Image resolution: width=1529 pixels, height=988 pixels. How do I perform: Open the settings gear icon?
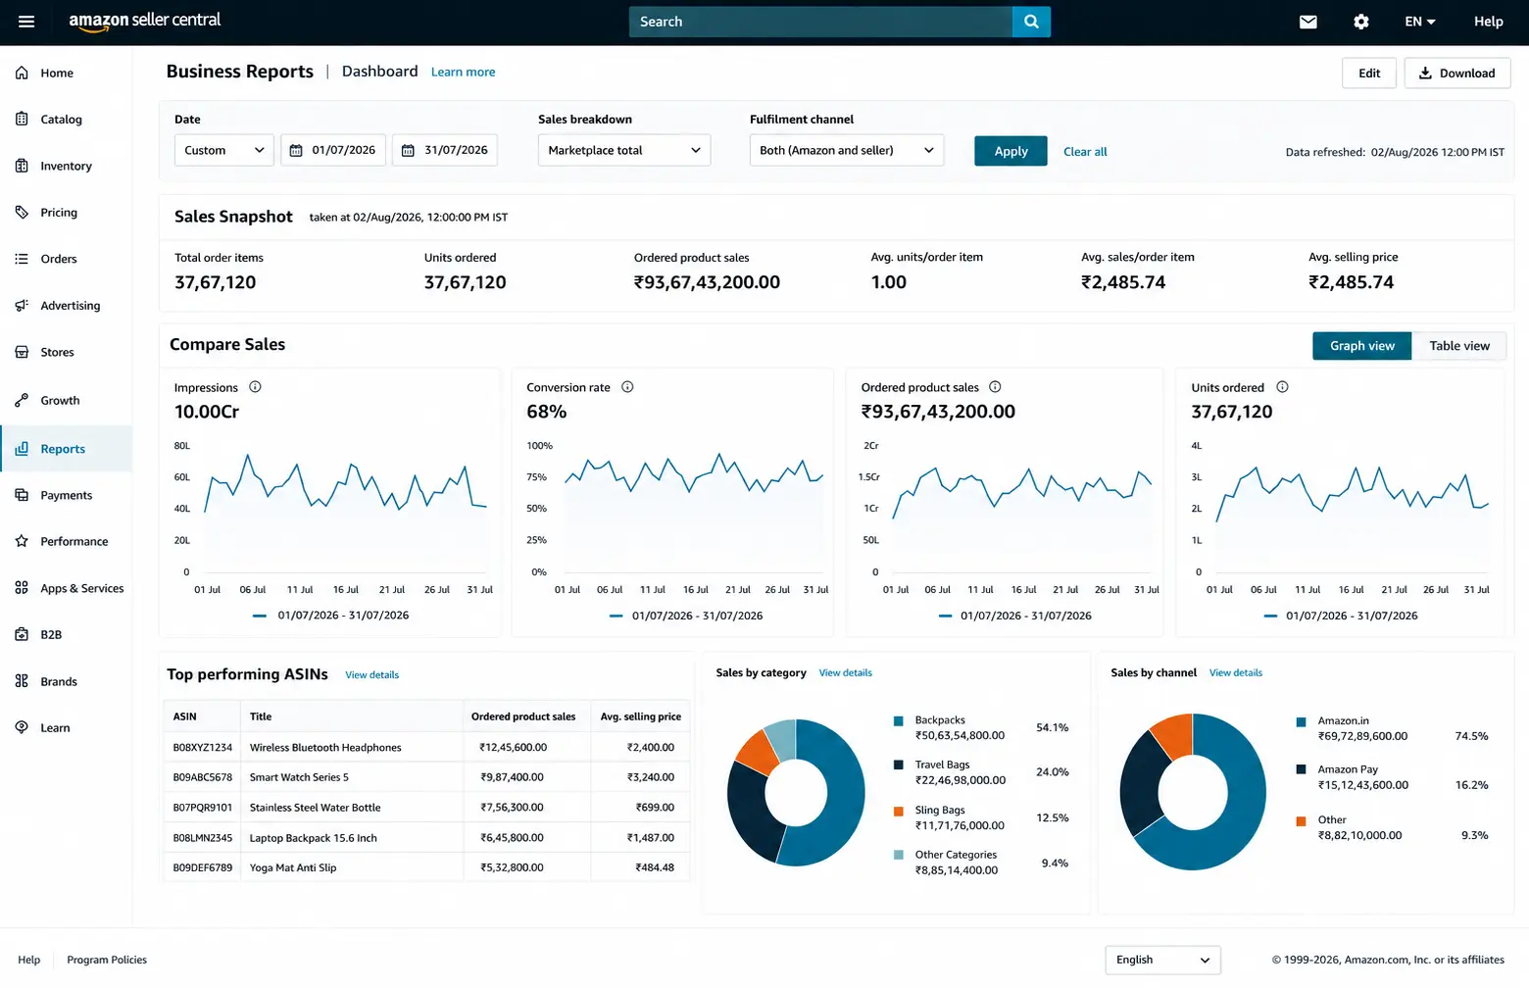(1361, 22)
